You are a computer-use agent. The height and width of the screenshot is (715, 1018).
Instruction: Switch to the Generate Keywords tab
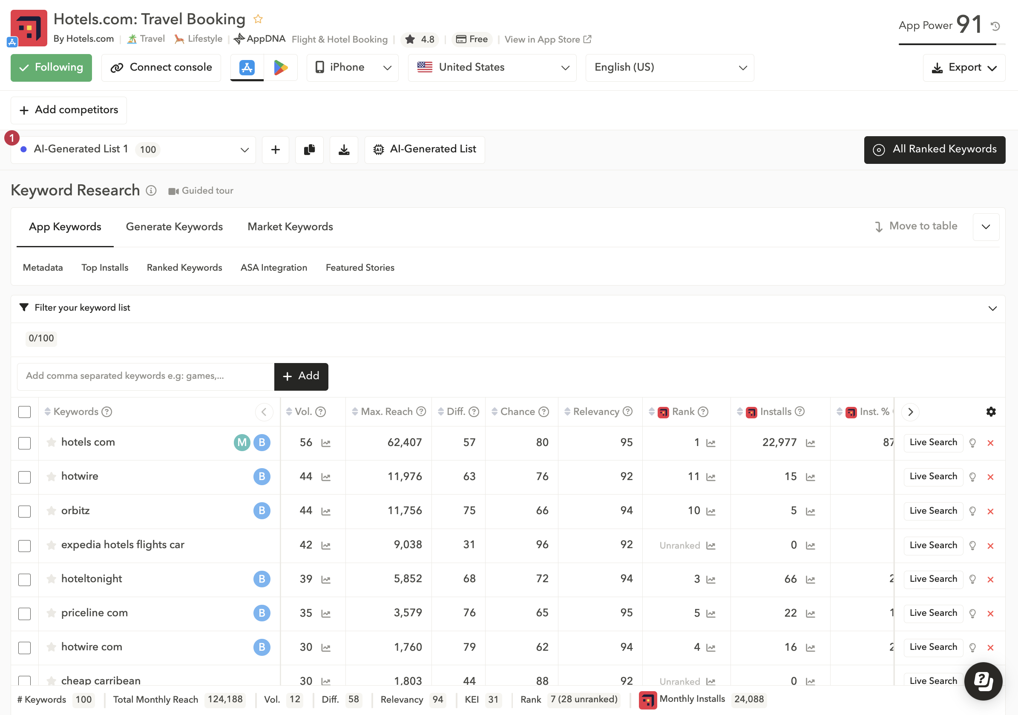point(174,226)
